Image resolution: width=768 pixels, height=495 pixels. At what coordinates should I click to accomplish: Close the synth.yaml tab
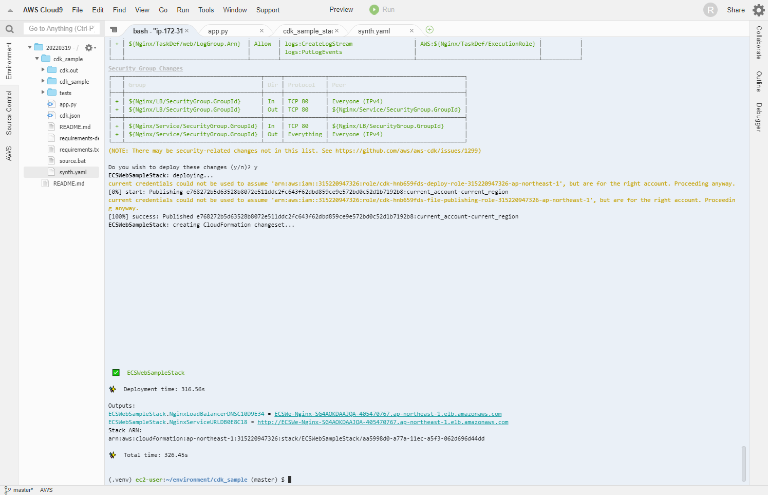[411, 31]
